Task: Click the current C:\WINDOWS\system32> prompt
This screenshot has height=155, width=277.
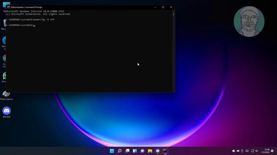Action: 20,25
